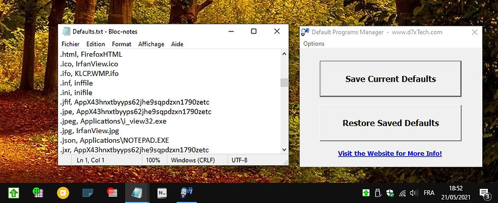Viewport: 498px width, 203px height.
Task: Open the red circle list app in taskbar
Action: tap(112, 192)
